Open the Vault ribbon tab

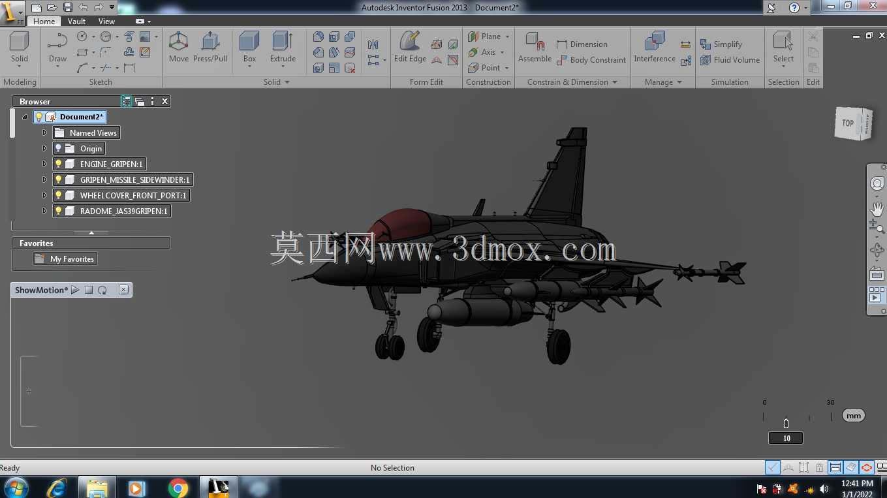pyautogui.click(x=77, y=22)
